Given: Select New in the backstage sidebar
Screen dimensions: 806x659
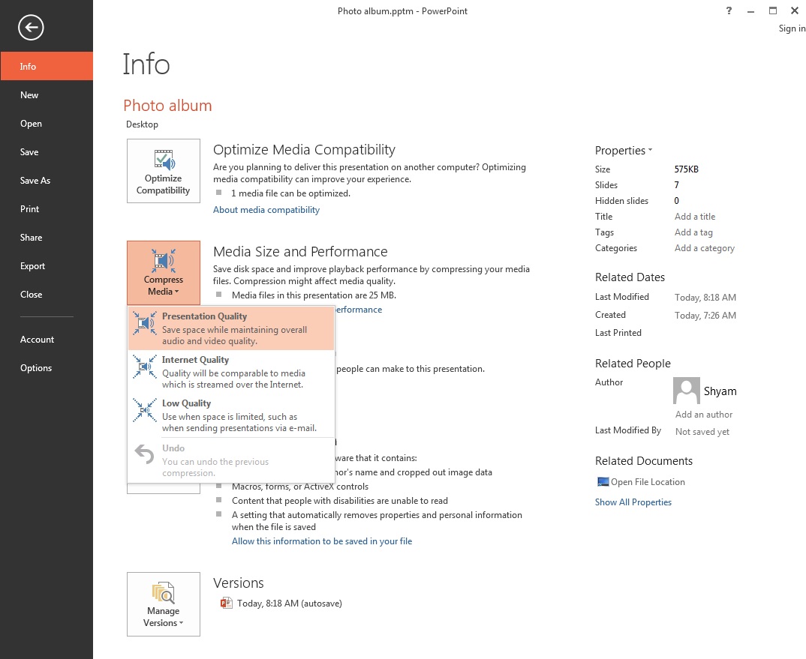Looking at the screenshot, I should (47, 95).
